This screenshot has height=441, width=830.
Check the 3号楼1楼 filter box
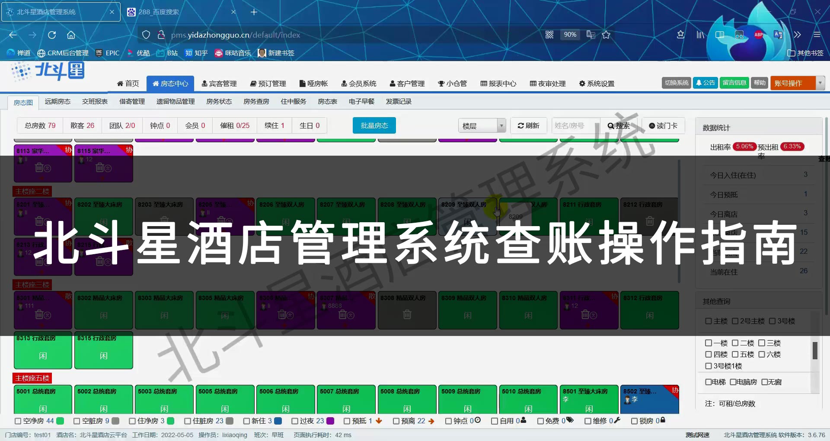tap(708, 366)
